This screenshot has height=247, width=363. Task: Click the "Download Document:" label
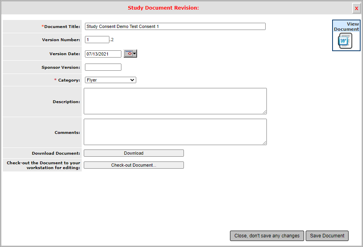point(56,153)
